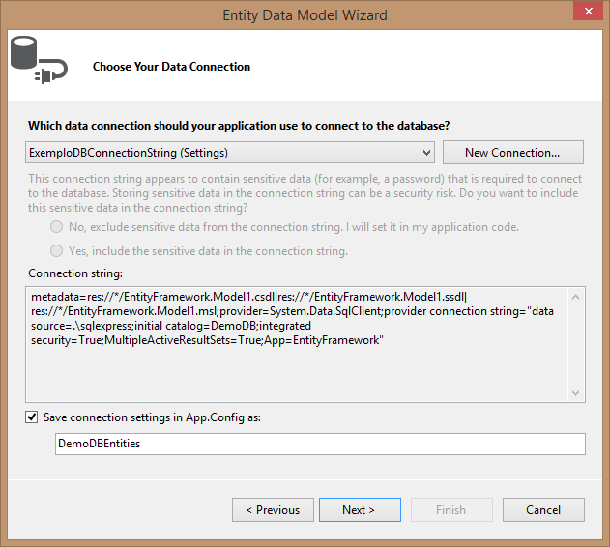Cancel the wizard
The height and width of the screenshot is (547, 610).
tap(543, 509)
